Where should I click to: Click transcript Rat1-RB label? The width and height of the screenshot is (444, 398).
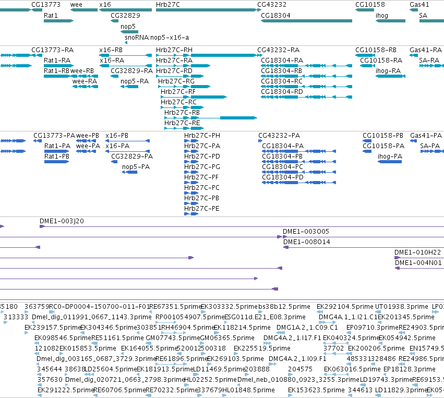coord(57,71)
